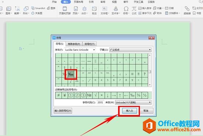Click 插入数字 insert number
The height and width of the screenshot is (136, 203).
tap(145, 8)
